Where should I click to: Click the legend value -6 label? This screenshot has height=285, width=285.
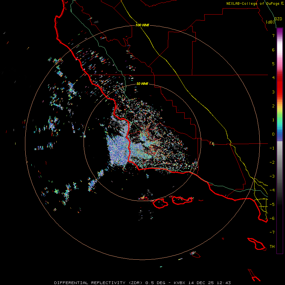(x=272, y=218)
